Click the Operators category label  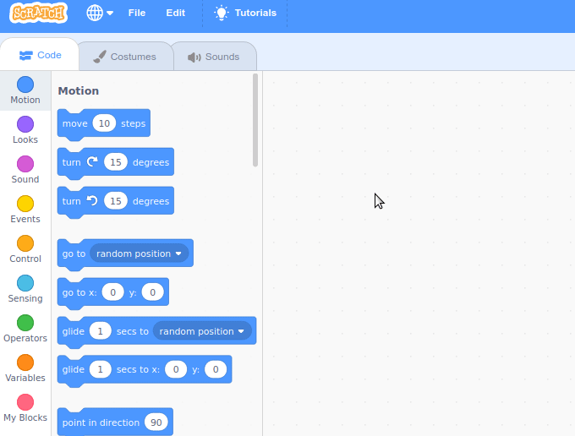tap(25, 338)
